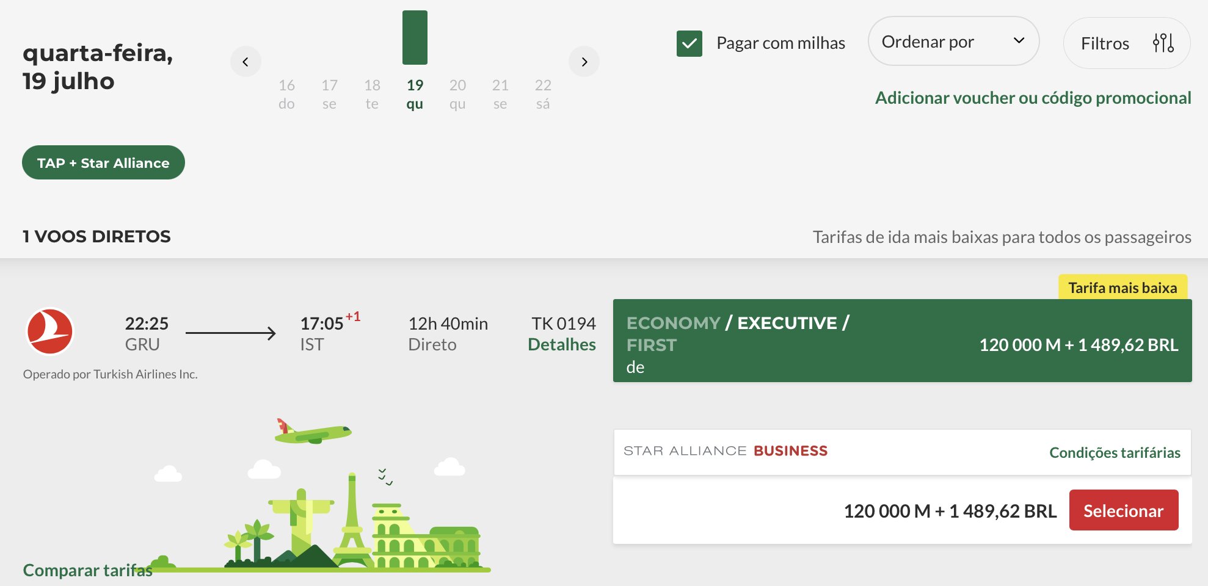Click the GRU to IST route arrow

click(x=231, y=333)
